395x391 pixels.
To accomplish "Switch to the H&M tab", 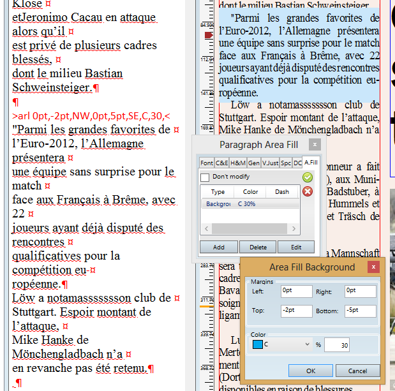I will point(238,163).
